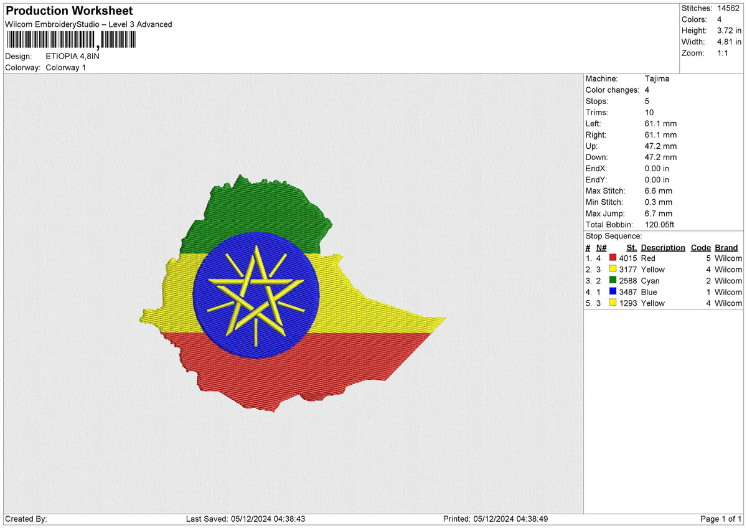
Task: Click the barcode under the worksheet title
Action: point(70,41)
